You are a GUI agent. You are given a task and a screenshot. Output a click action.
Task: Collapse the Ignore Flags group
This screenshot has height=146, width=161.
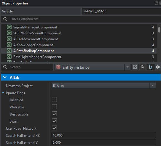3,93
